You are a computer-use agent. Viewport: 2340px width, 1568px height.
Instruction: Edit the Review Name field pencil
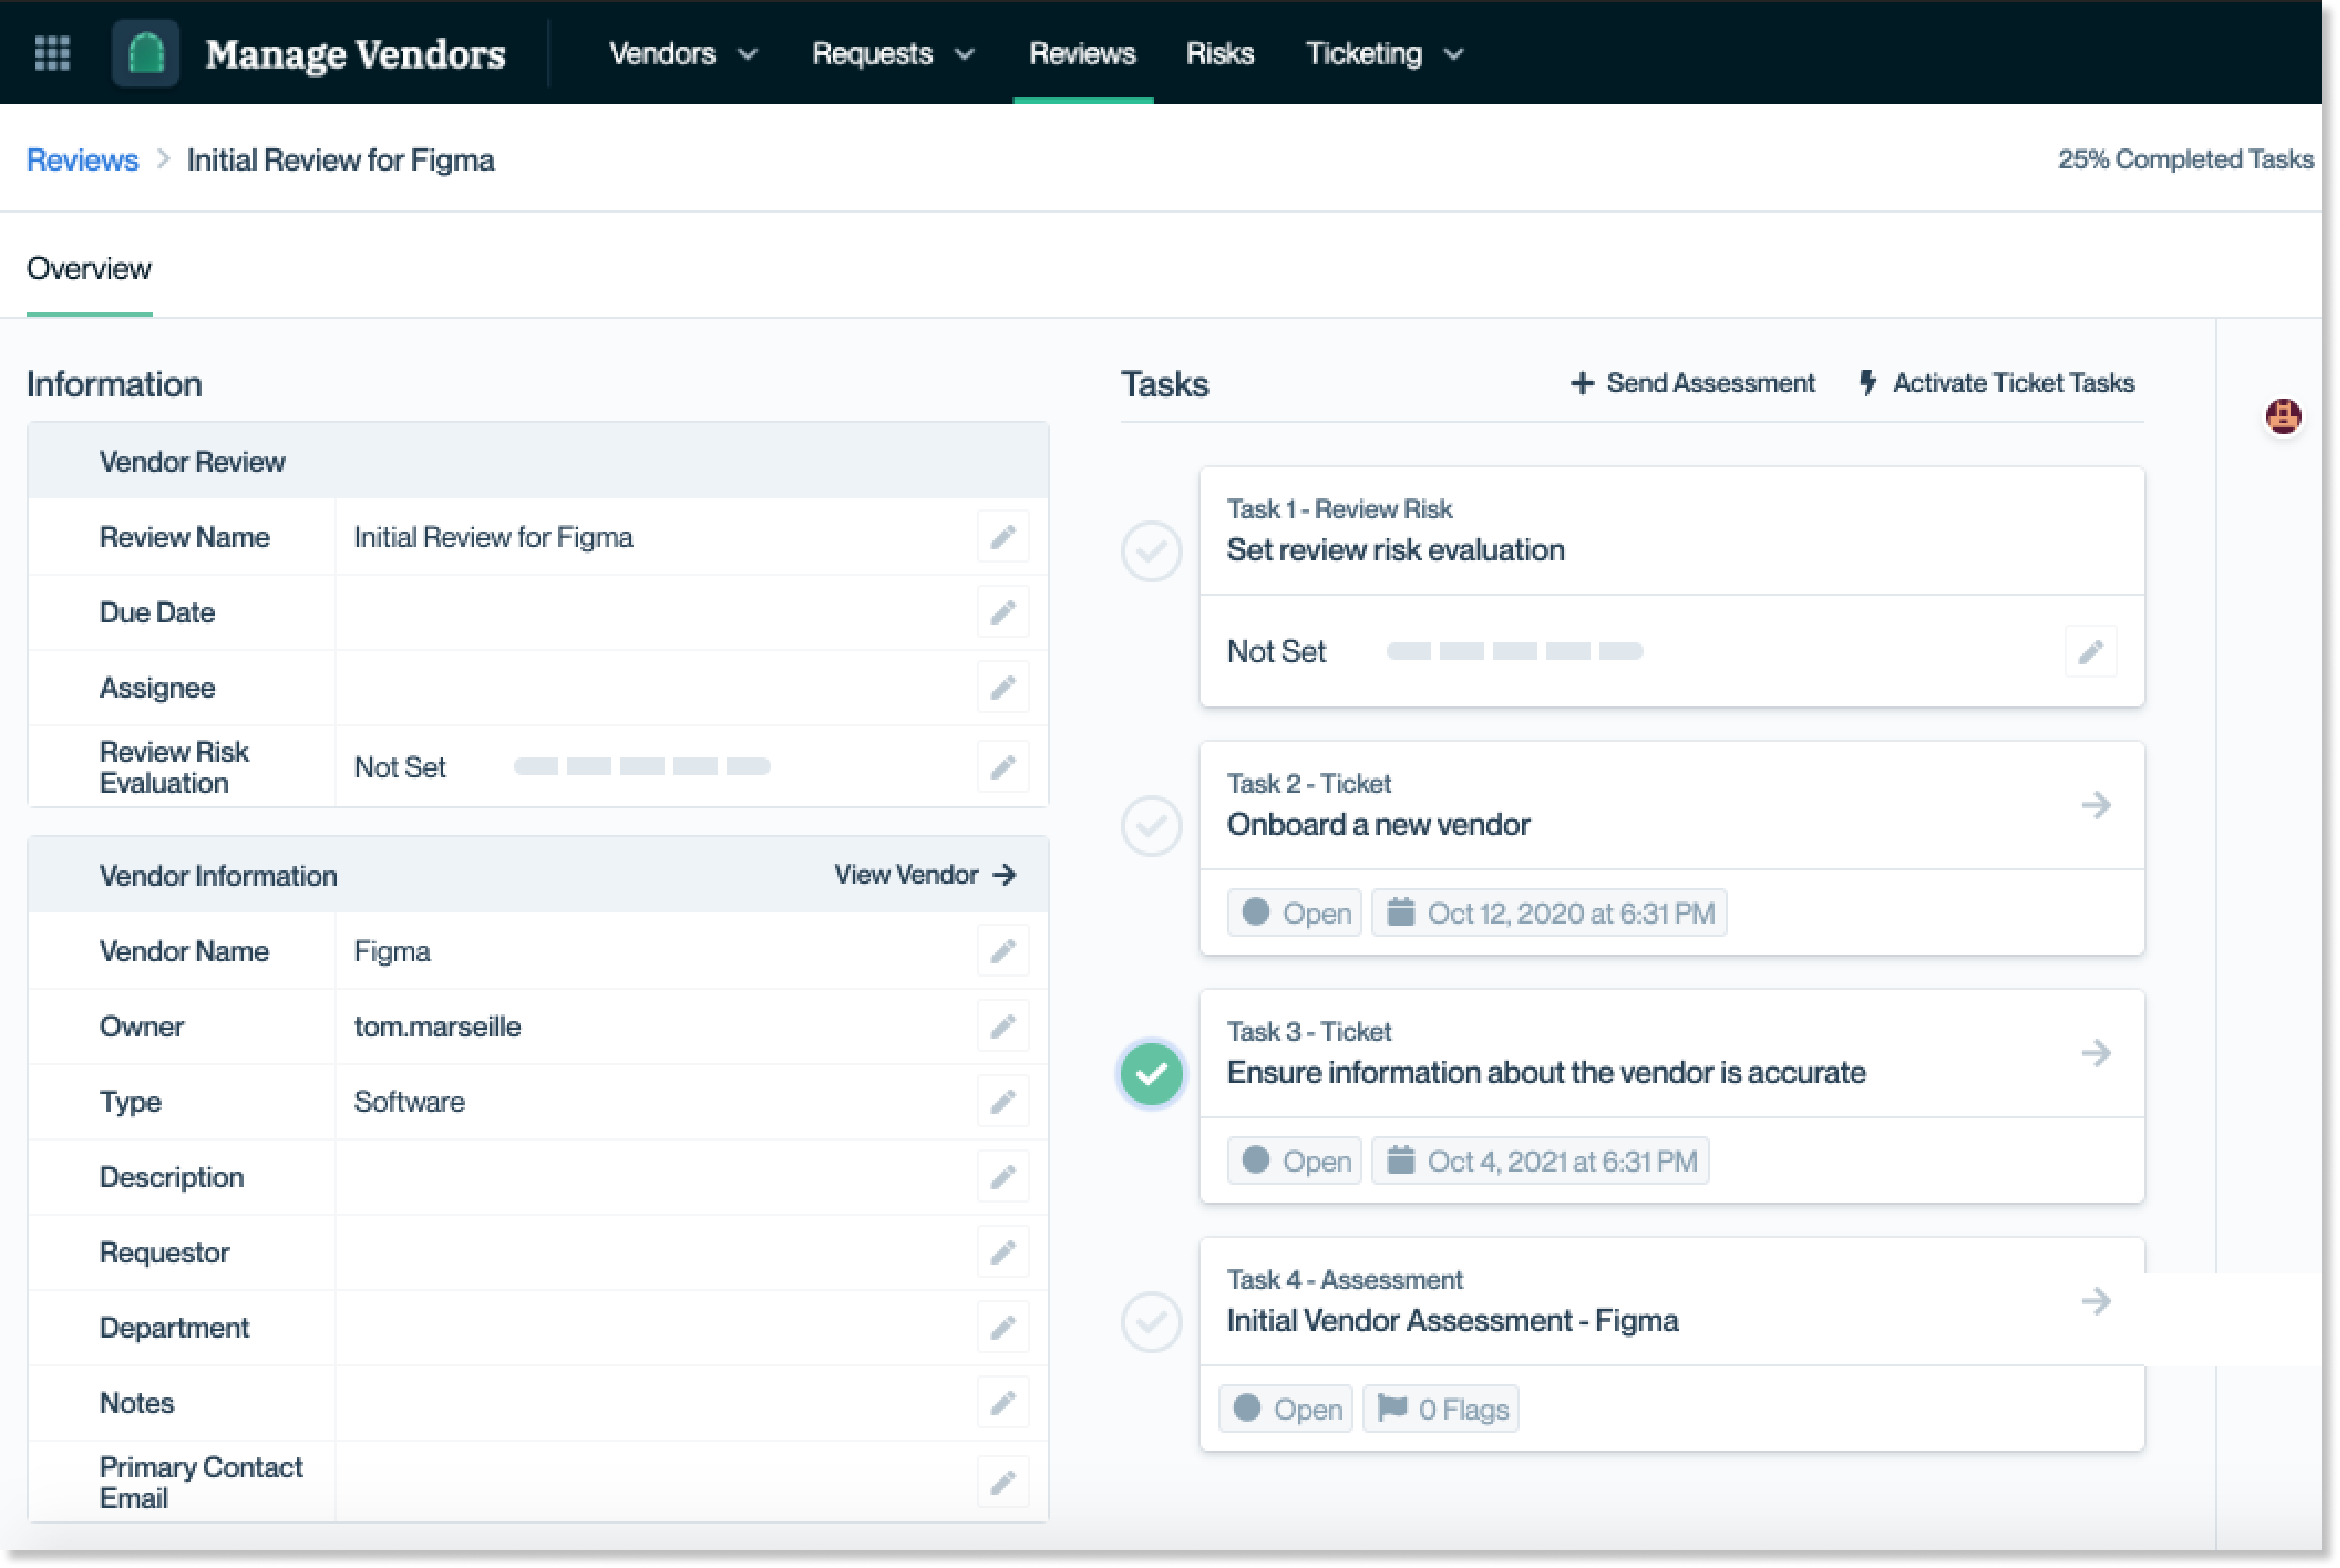(1003, 537)
